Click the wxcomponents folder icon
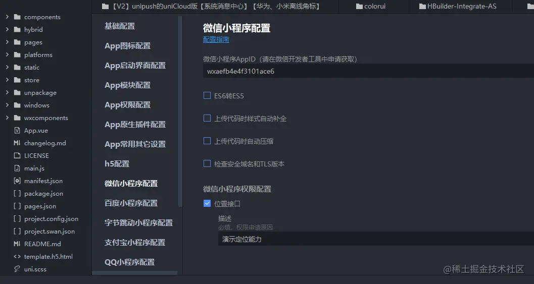Viewport: 534px width, 284px height. [x=17, y=118]
